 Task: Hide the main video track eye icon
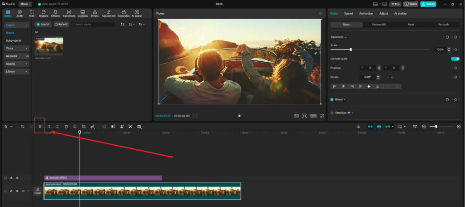pos(17,191)
